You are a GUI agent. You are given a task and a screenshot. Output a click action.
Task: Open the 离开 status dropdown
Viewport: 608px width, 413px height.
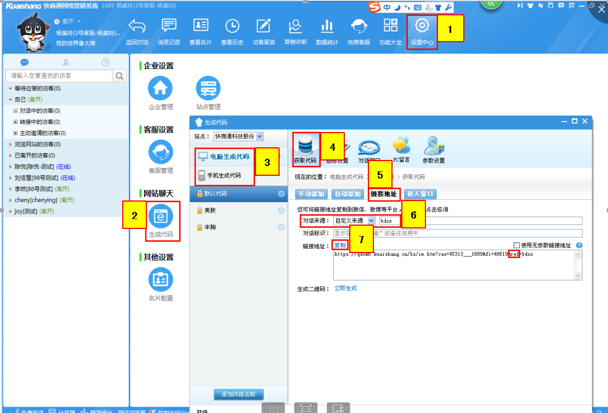coord(79,21)
